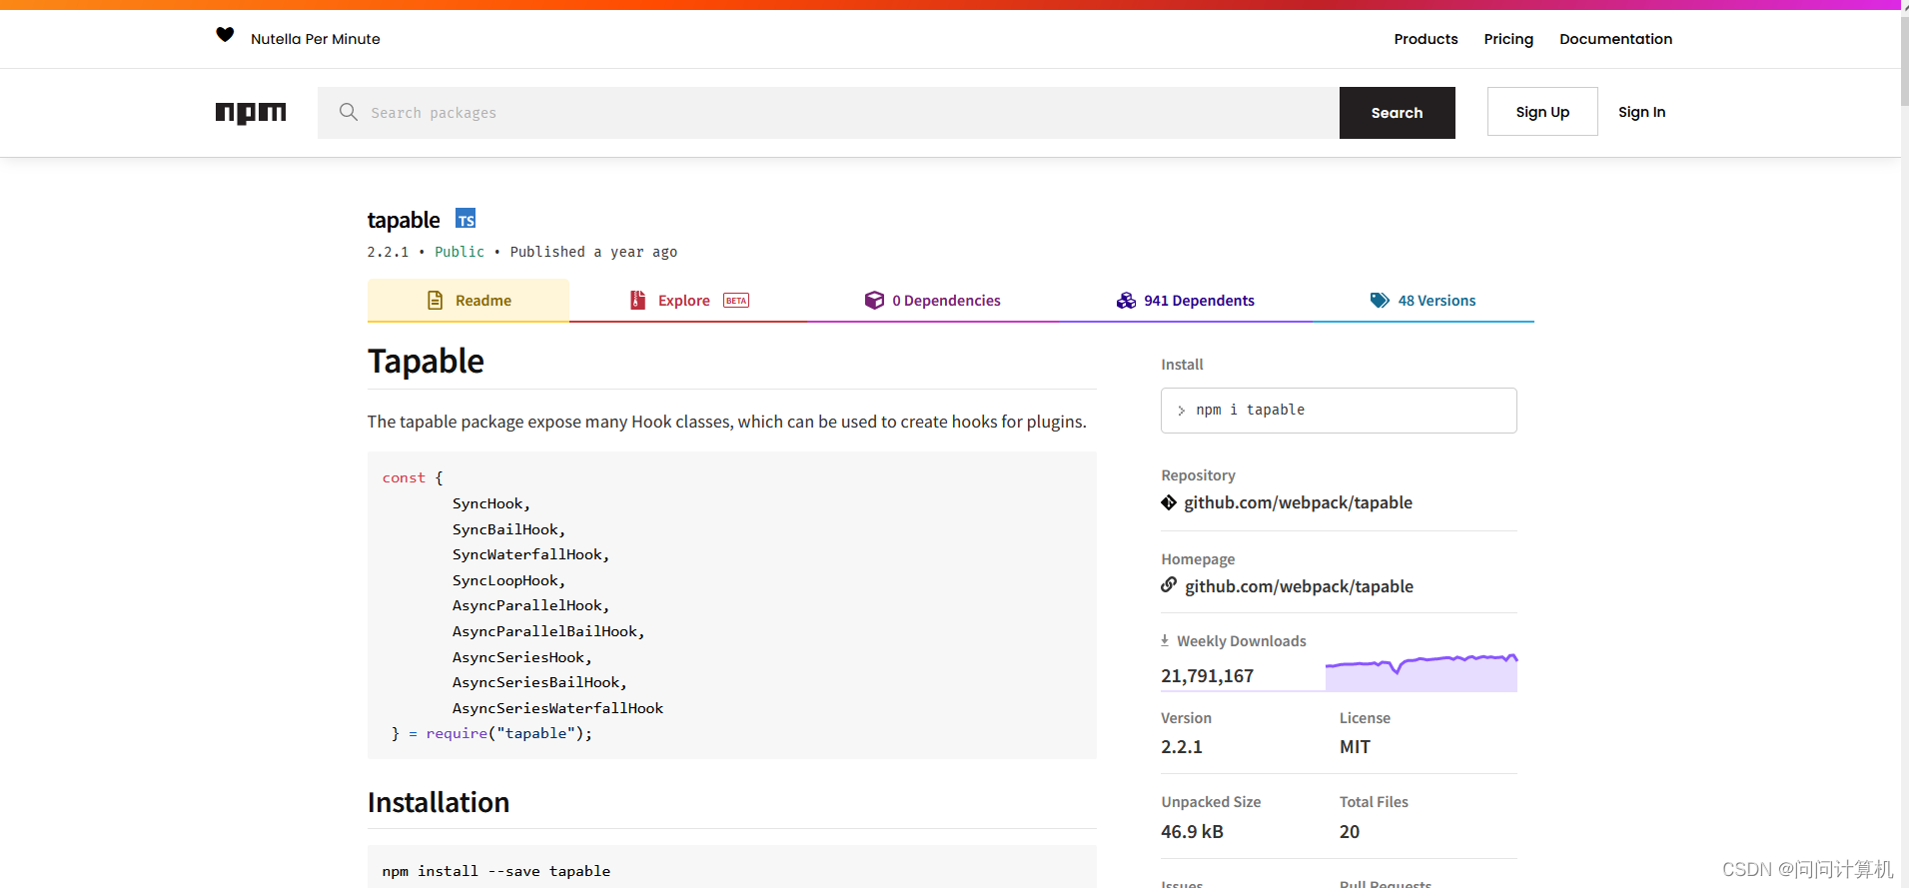Screen dimensions: 1909x888
Task: Open the 941 Dependents tab
Action: click(x=1185, y=301)
